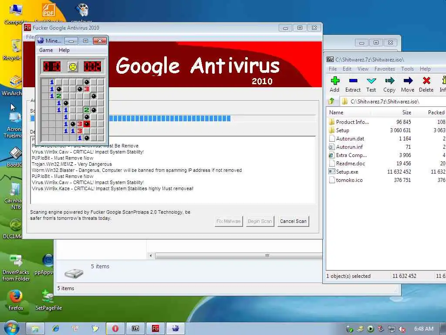Click the Minesweeper taskbar button
The image size is (446, 335).
[176, 328]
